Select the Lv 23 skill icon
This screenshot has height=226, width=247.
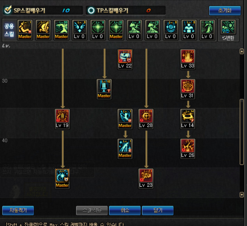146,176
